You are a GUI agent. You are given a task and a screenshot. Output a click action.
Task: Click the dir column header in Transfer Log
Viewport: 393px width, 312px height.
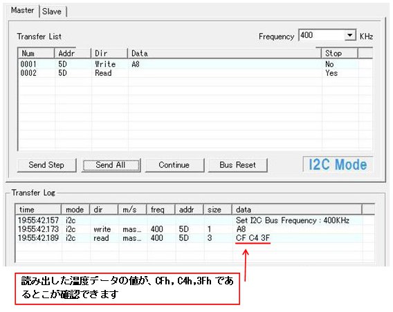click(x=104, y=210)
